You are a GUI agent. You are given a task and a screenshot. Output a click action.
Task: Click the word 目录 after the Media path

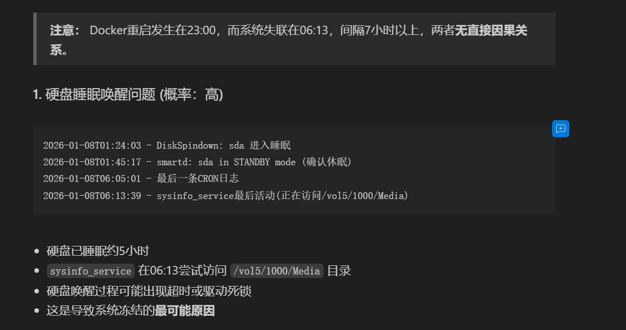pyautogui.click(x=339, y=271)
